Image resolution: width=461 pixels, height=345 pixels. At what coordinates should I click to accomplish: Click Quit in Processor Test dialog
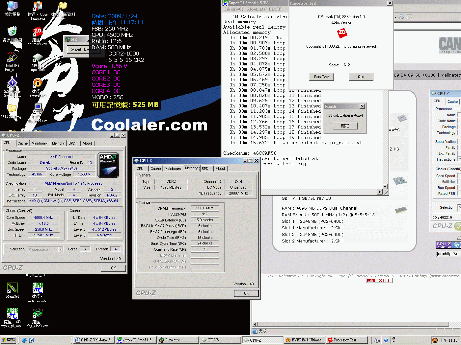361,77
